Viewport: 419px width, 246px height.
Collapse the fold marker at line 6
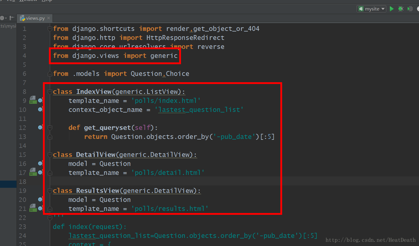pyautogui.click(x=50, y=74)
